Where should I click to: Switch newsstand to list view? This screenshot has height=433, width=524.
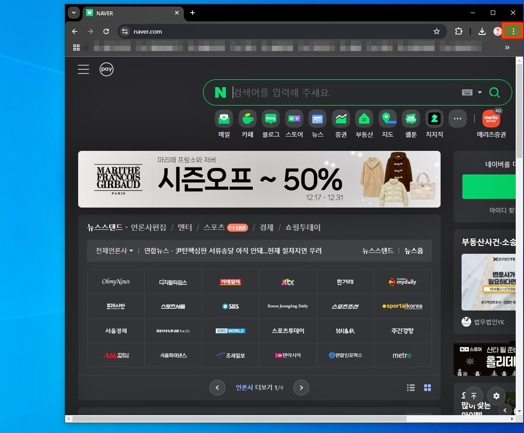point(411,387)
